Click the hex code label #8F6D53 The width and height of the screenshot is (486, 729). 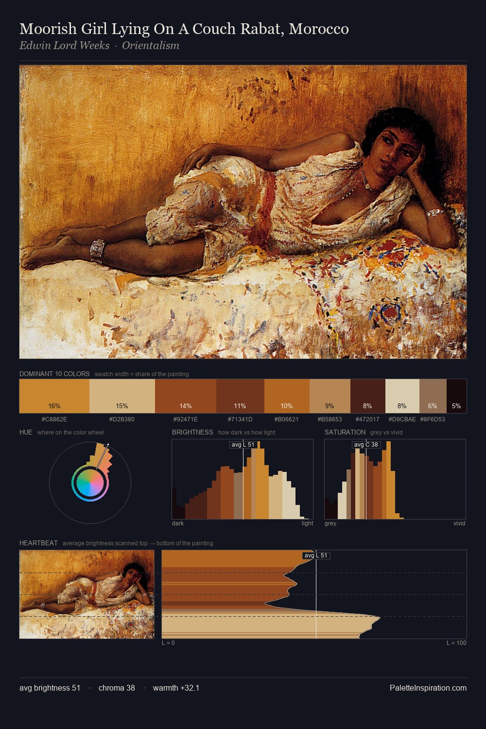click(433, 419)
